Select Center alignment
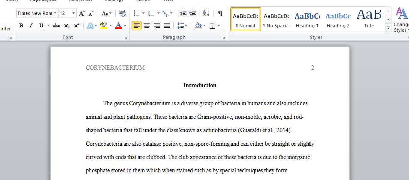 pyautogui.click(x=147, y=26)
